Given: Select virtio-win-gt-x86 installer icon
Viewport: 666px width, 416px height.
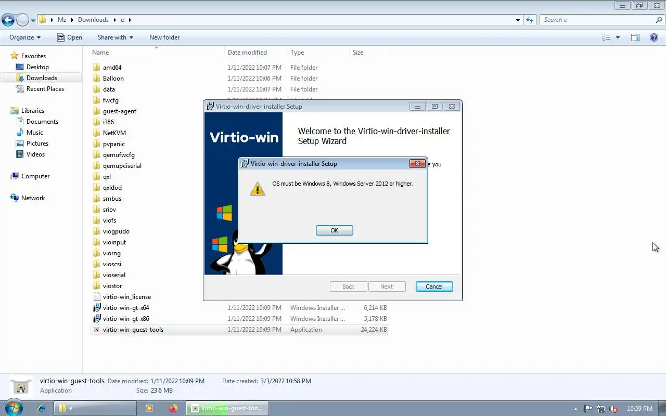Looking at the screenshot, I should [x=96, y=319].
